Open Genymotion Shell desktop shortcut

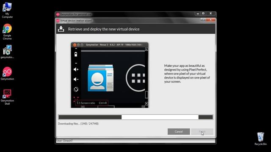pos(7,97)
